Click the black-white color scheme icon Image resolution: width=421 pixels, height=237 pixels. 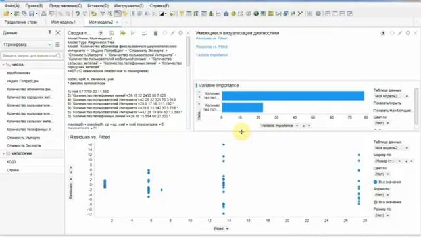162,13
